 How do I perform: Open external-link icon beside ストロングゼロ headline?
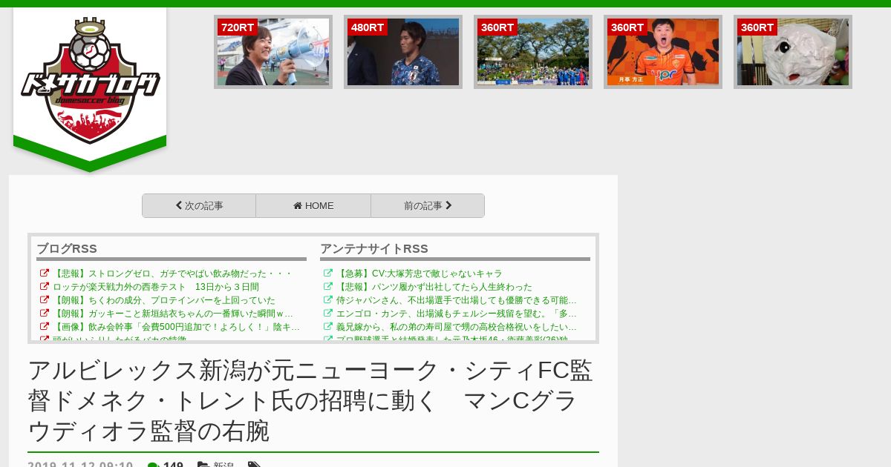[x=45, y=274]
